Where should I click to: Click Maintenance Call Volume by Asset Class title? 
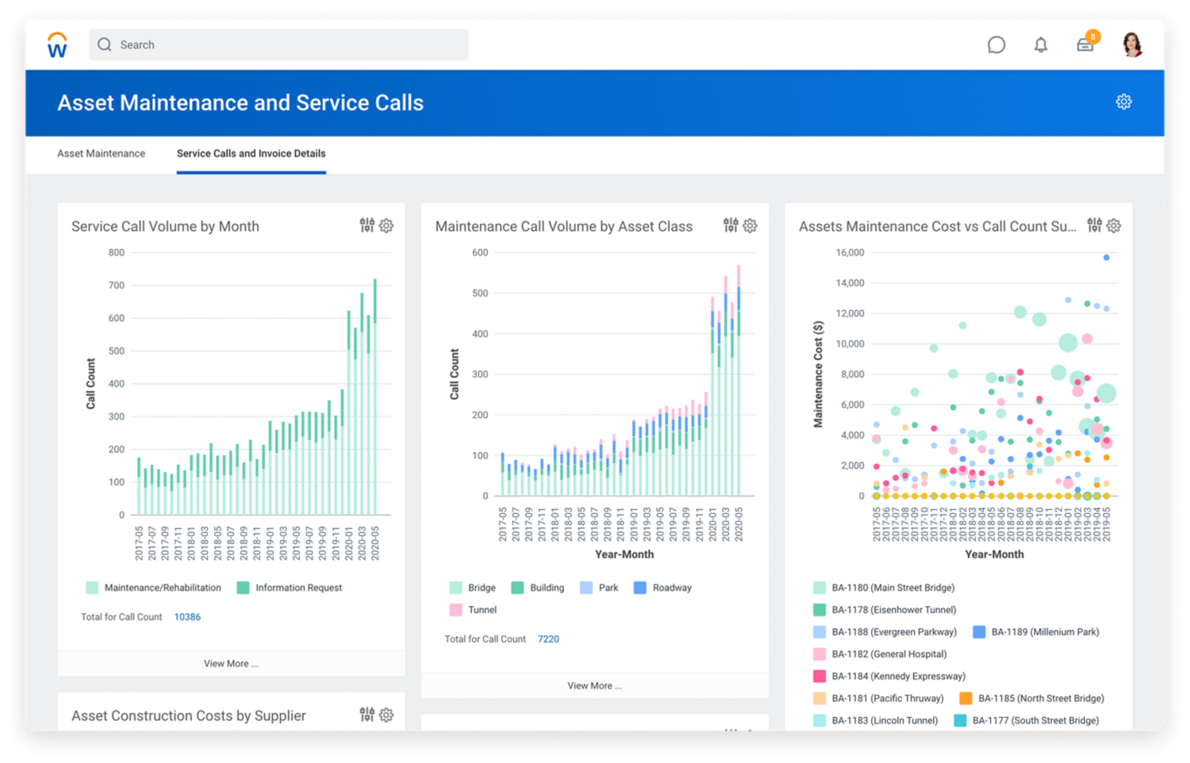[564, 227]
